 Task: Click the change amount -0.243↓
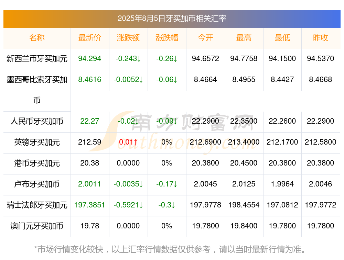point(128,58)
